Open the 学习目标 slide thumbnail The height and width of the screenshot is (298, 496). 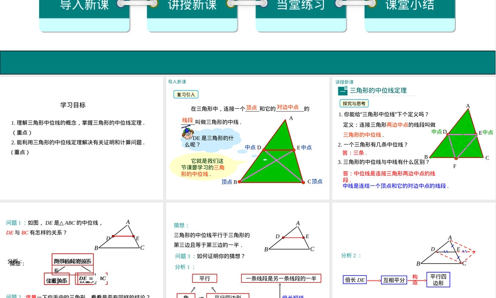(81, 138)
